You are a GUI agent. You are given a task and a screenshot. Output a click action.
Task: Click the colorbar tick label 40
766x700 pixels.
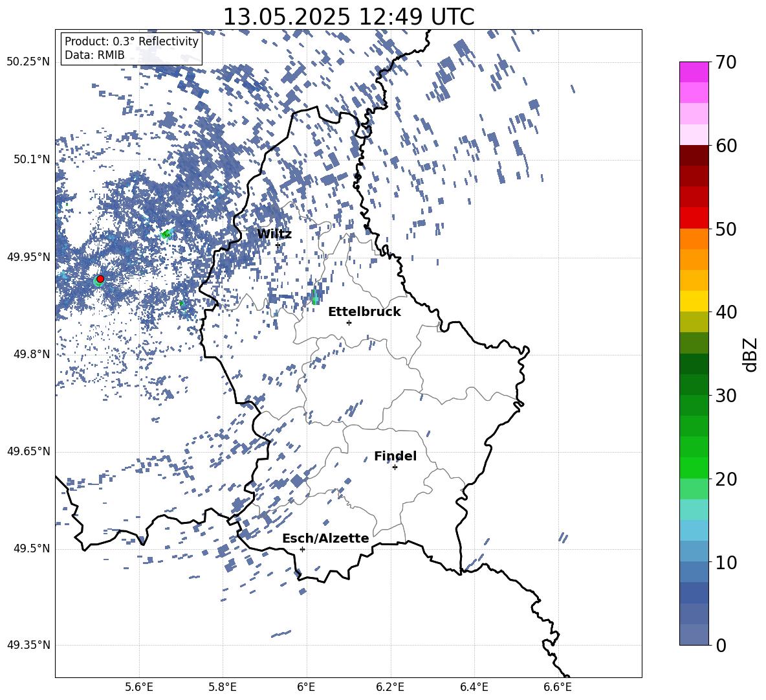[726, 312]
